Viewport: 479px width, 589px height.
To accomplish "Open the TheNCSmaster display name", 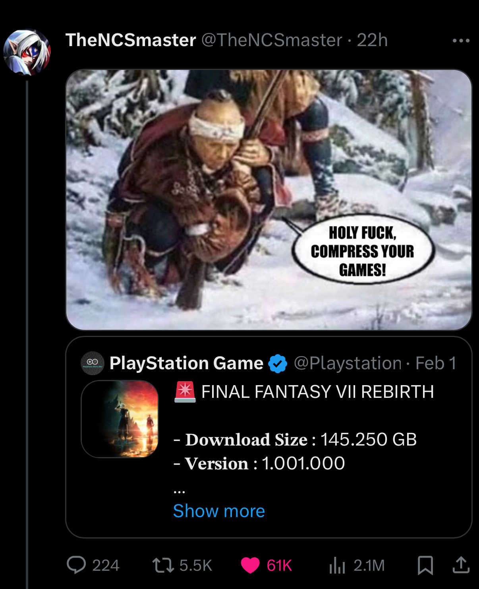I will click(x=131, y=40).
